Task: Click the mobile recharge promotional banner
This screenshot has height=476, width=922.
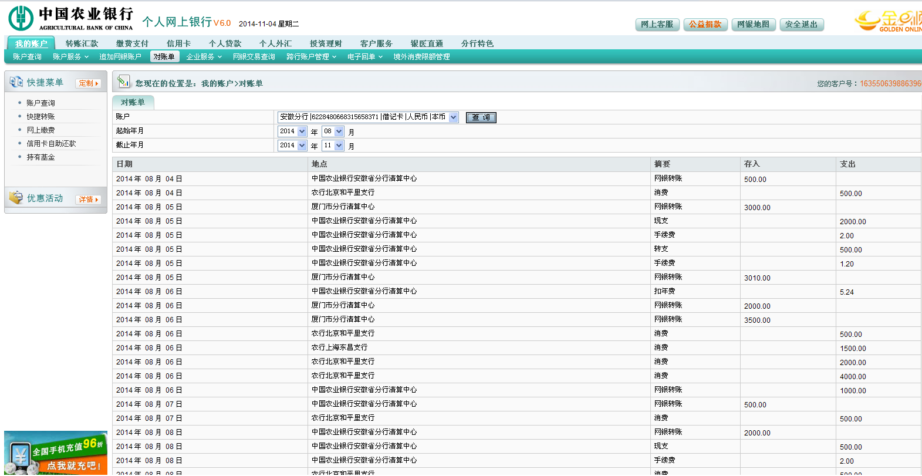Action: [56, 454]
